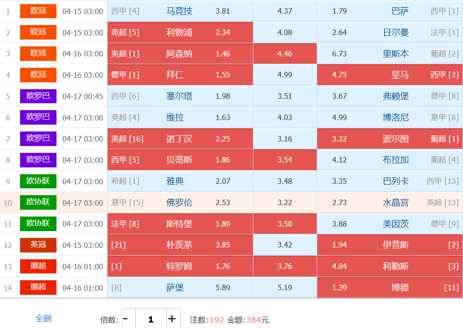The width and height of the screenshot is (463, 328).
Task: Click the 英冠 tag in row 12
Action: (x=38, y=245)
